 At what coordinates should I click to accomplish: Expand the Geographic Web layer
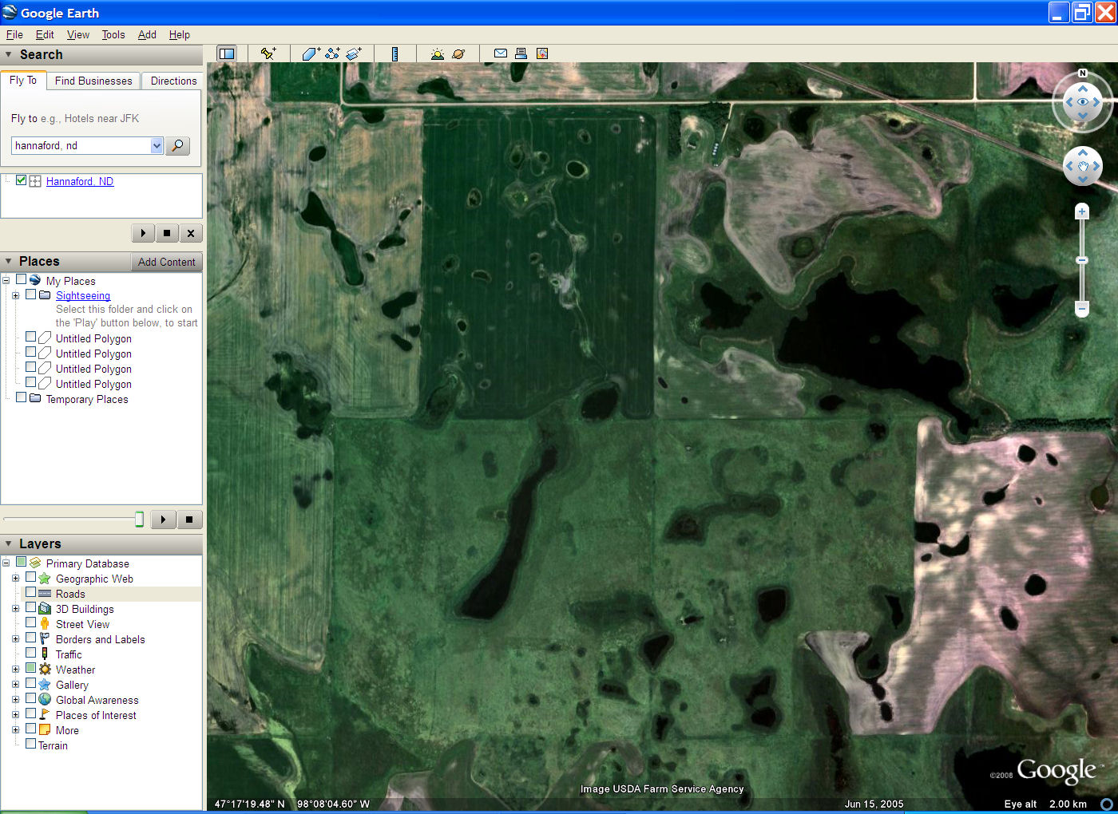[15, 579]
